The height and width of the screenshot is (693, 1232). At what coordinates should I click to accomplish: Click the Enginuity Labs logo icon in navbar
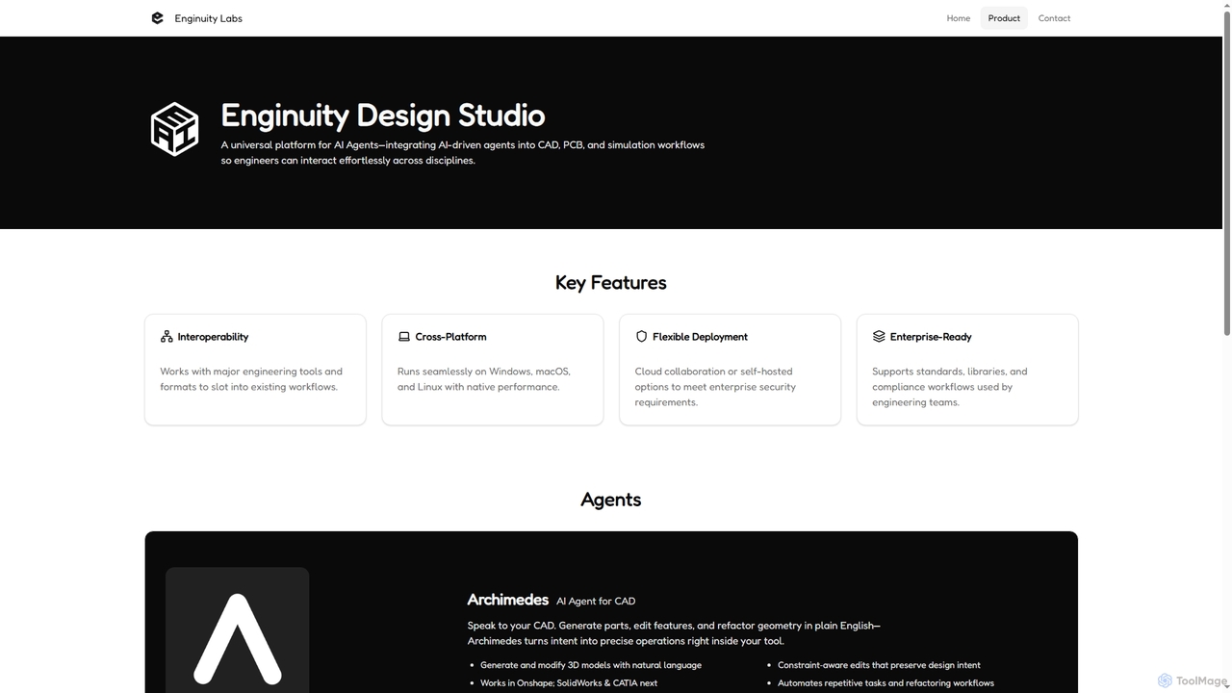pyautogui.click(x=158, y=18)
